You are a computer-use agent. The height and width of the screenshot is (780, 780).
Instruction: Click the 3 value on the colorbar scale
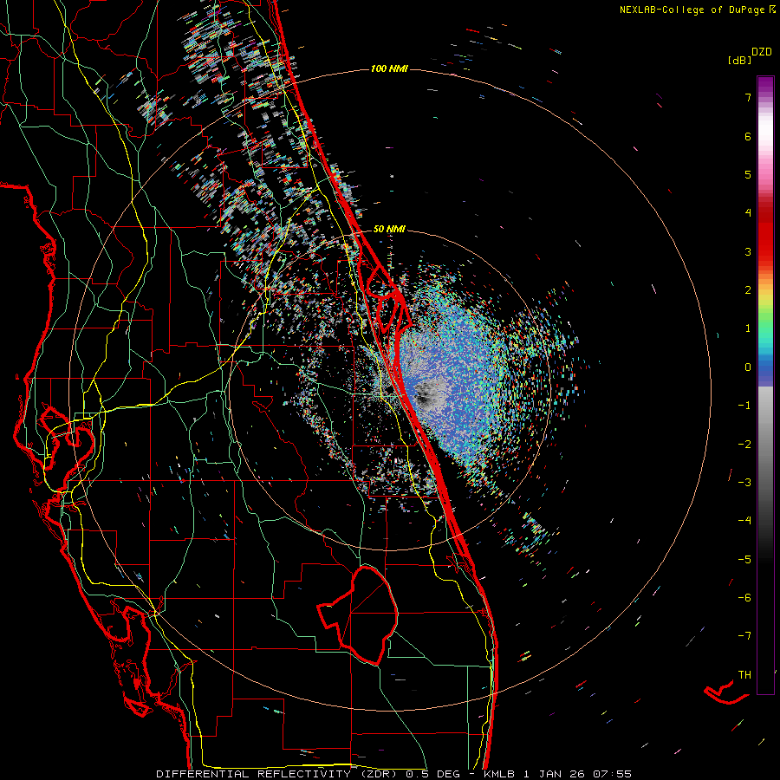click(x=748, y=251)
